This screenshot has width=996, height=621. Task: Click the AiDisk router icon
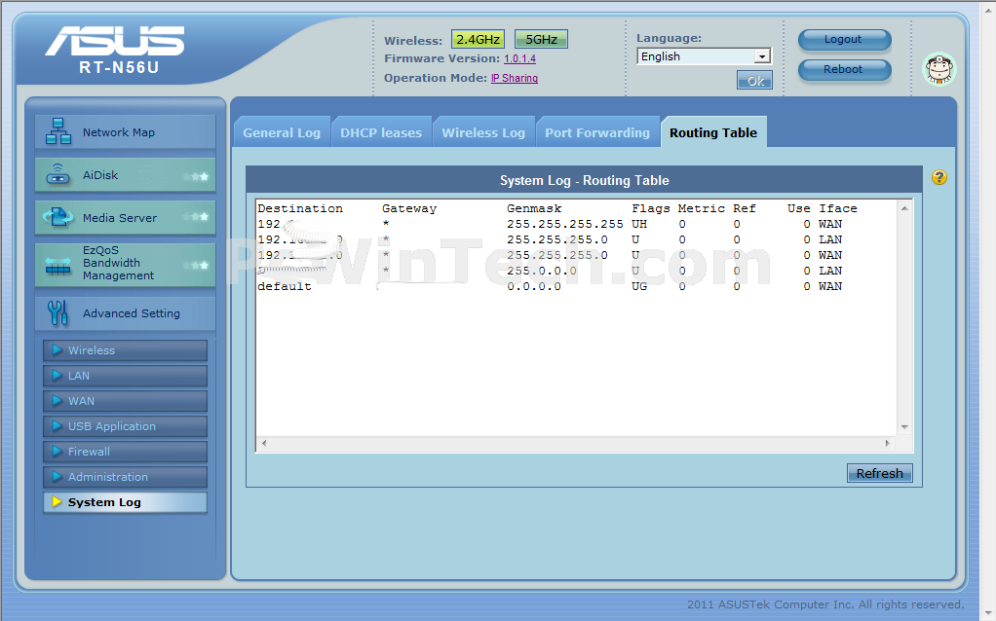click(x=58, y=174)
